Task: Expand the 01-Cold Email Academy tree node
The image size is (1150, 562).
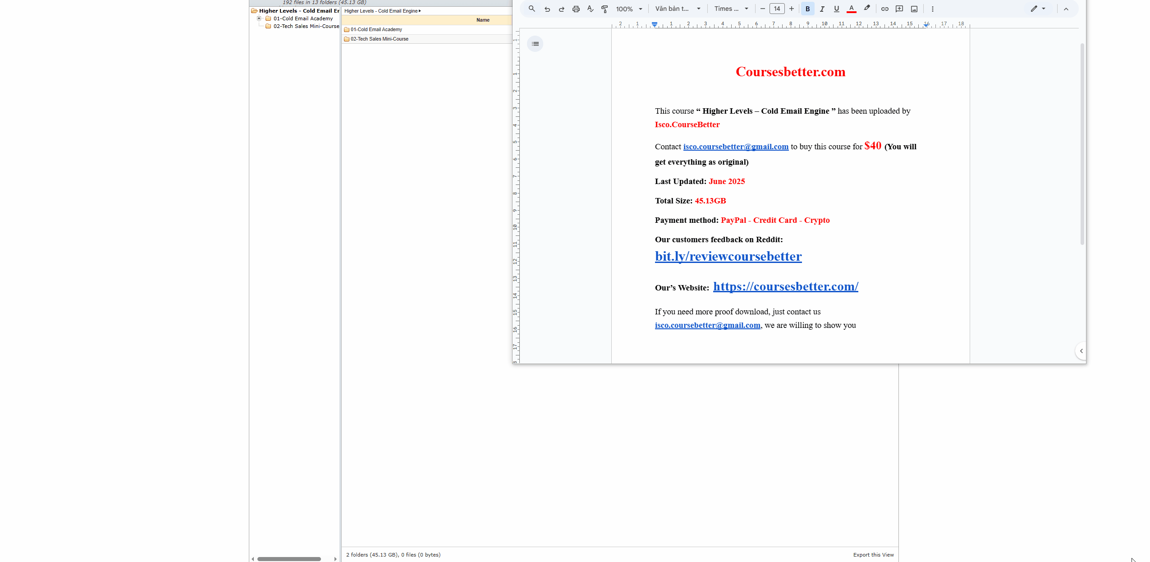Action: point(259,18)
